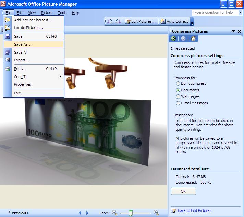This screenshot has height=217, width=244.
Task: Open the File menu
Action: 8,13
